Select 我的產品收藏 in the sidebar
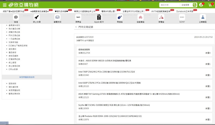215x125 pixels. pos(14,29)
